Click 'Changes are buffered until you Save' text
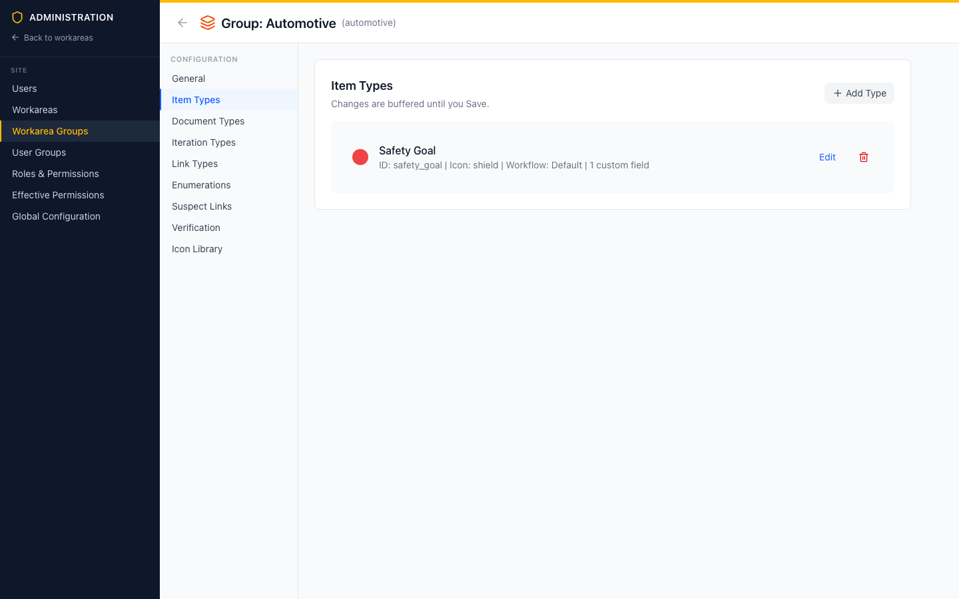The image size is (959, 599). (410, 104)
